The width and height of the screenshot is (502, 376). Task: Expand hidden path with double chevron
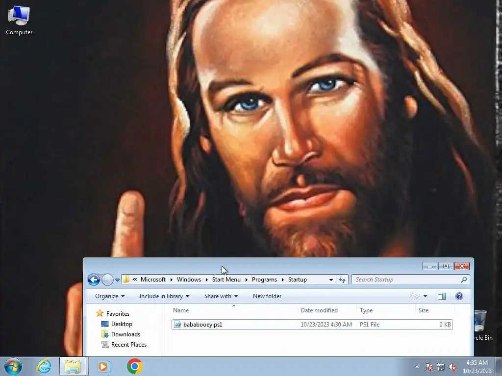point(135,280)
